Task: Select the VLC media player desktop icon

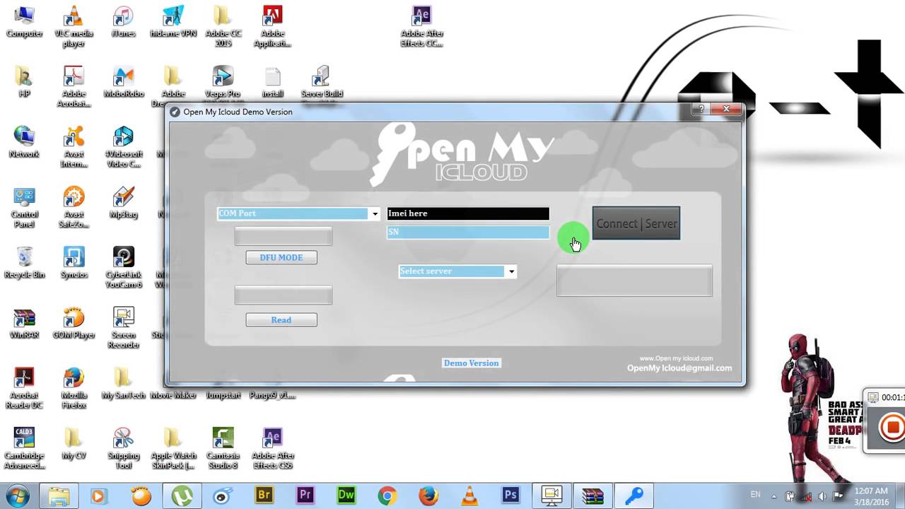Action: 74,27
